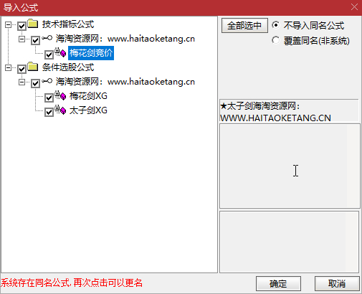Confirm import with the 确定 button
362x294 pixels.
click(278, 284)
